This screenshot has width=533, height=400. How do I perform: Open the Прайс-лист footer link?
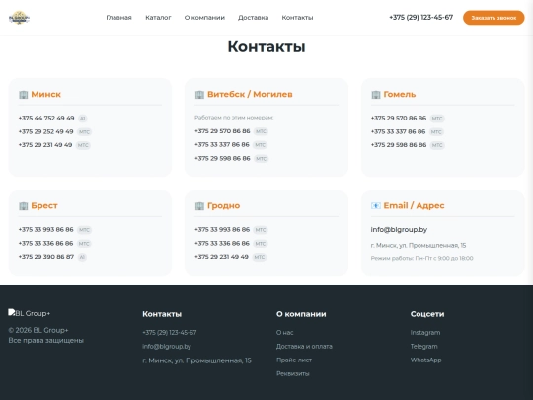pyautogui.click(x=294, y=360)
